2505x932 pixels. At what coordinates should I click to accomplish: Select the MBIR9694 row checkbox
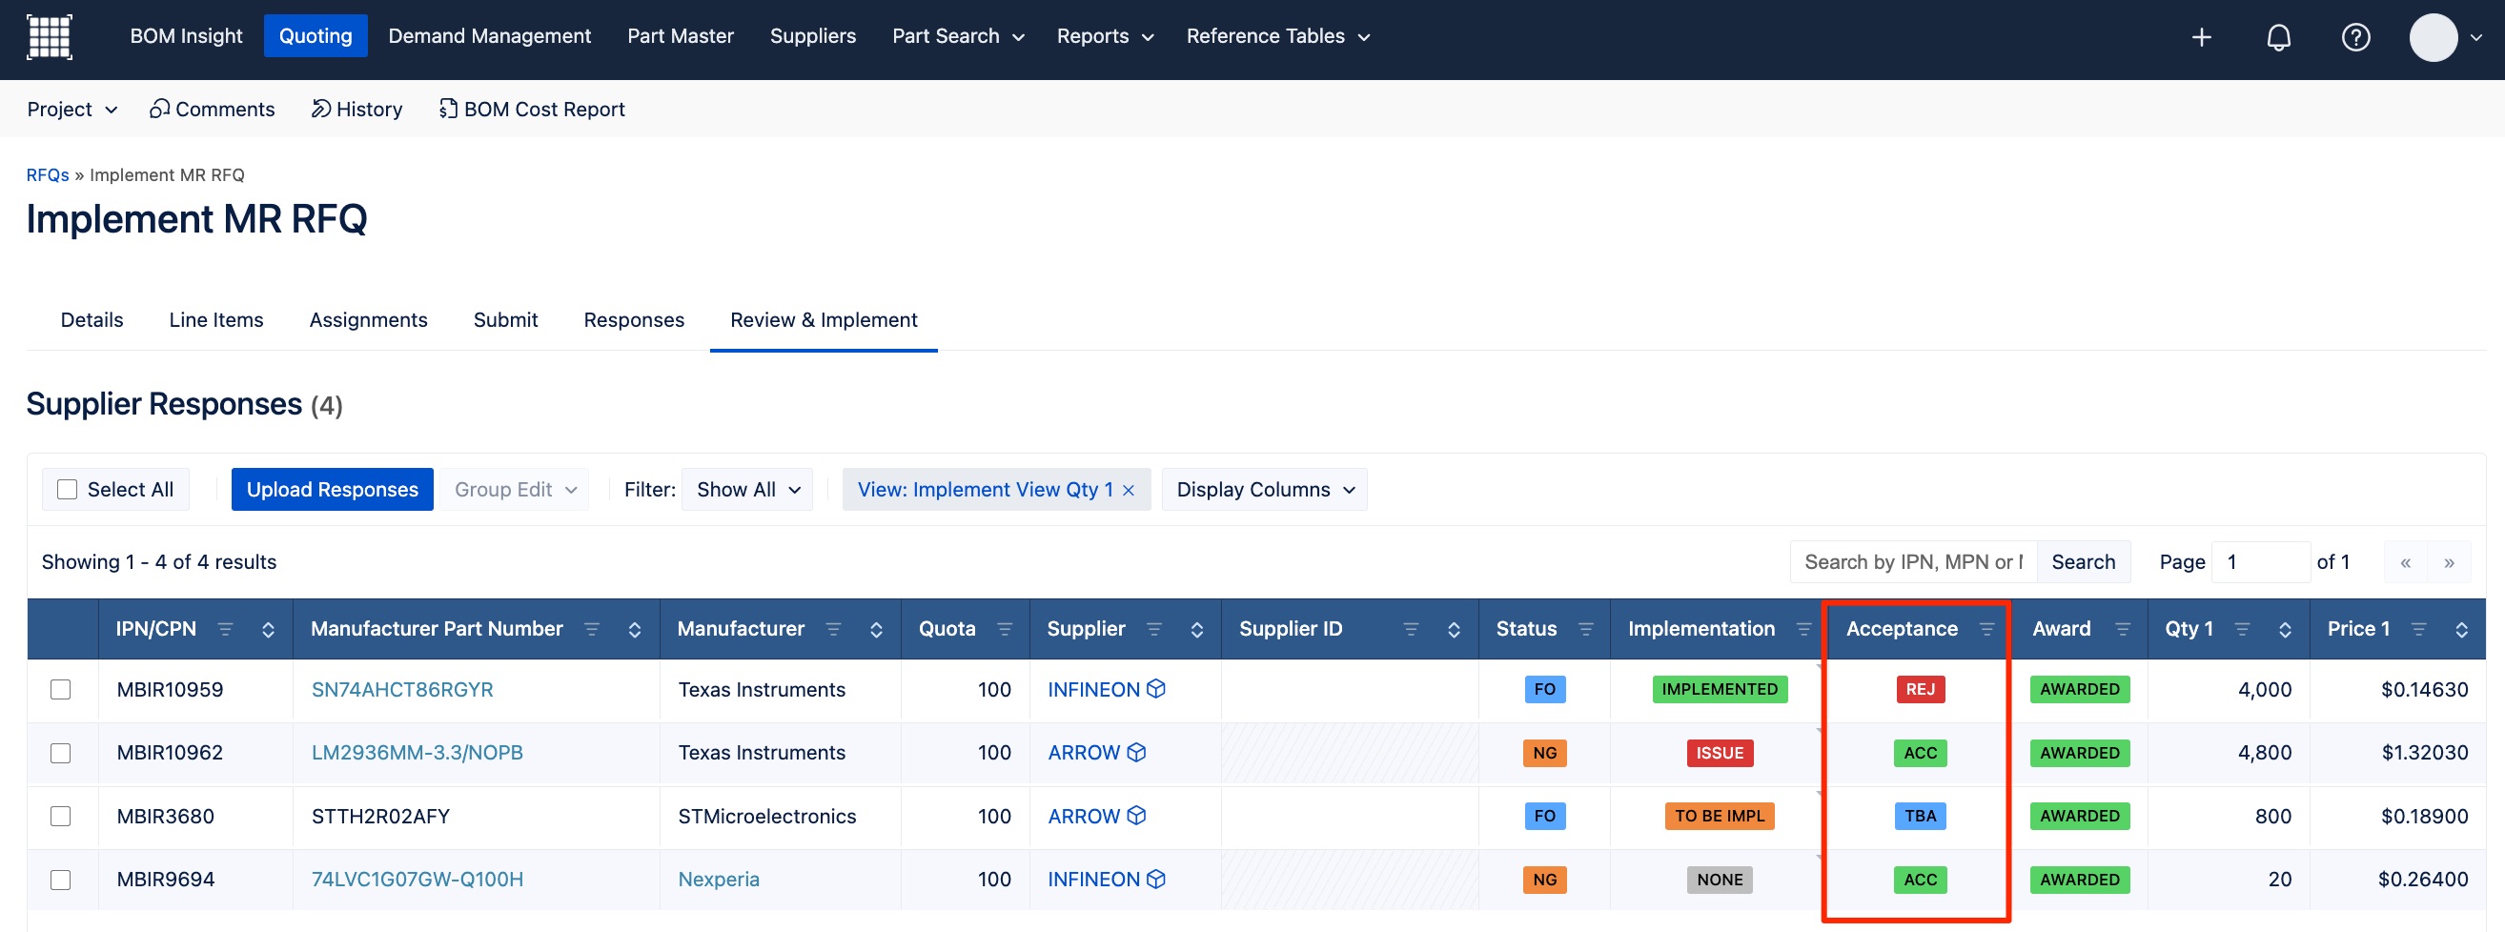point(60,880)
